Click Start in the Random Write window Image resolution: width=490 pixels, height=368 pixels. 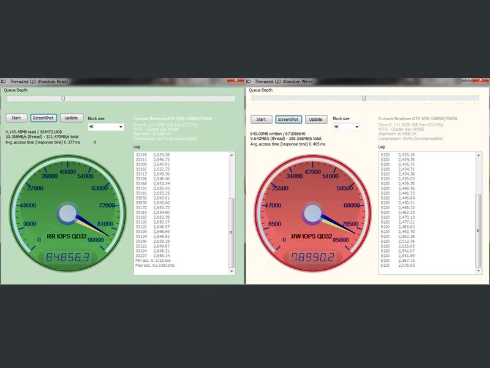[261, 120]
